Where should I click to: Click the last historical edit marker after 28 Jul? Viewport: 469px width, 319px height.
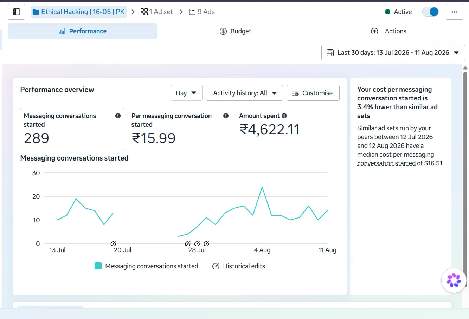pyautogui.click(x=206, y=243)
